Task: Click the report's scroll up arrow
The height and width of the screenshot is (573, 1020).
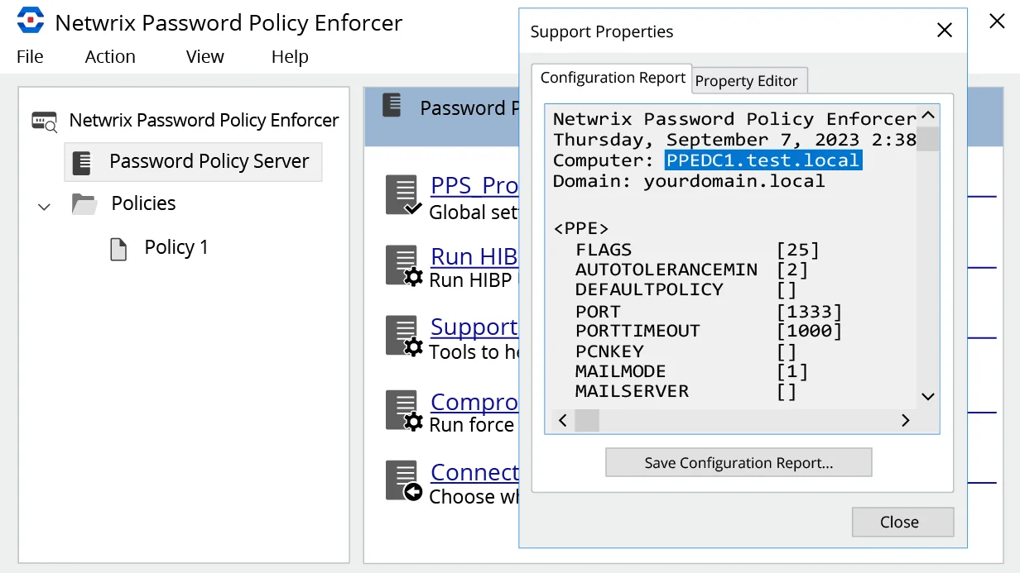Action: [x=928, y=116]
